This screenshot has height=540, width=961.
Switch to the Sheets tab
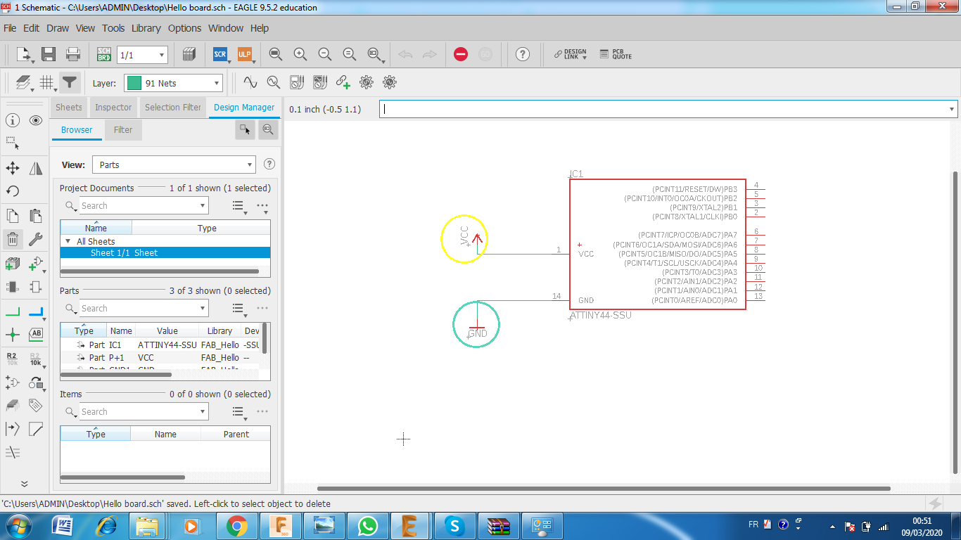click(x=69, y=108)
